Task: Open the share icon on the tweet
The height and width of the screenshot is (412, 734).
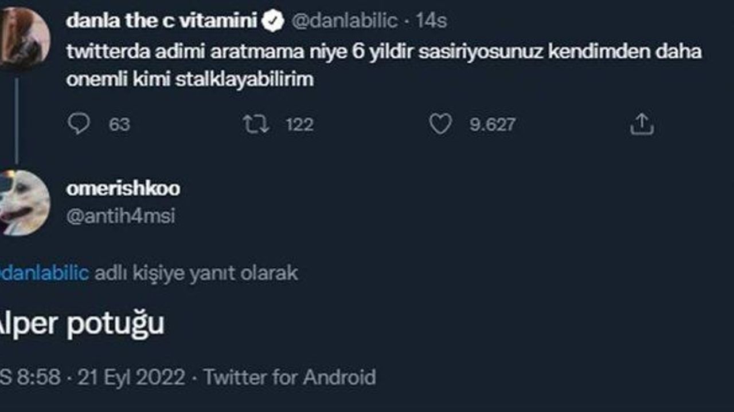Action: 642,124
